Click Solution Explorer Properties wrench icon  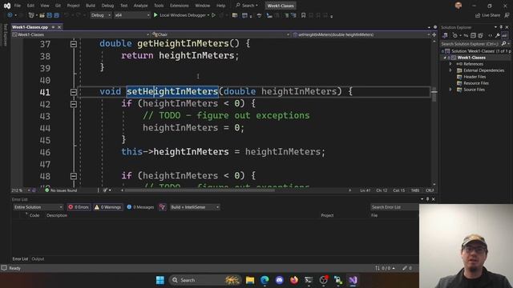pos(497,35)
